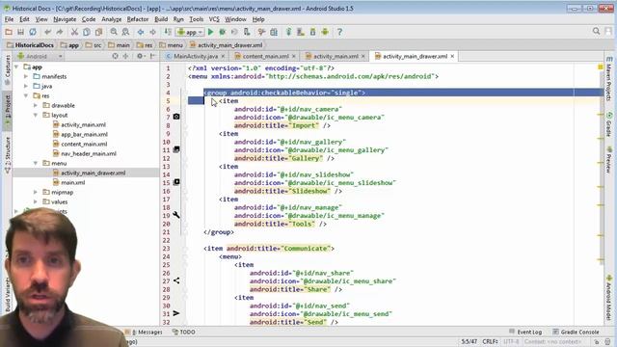617x347 pixels.
Task: Click the Open folder toolbar icon
Action: (x=9, y=32)
